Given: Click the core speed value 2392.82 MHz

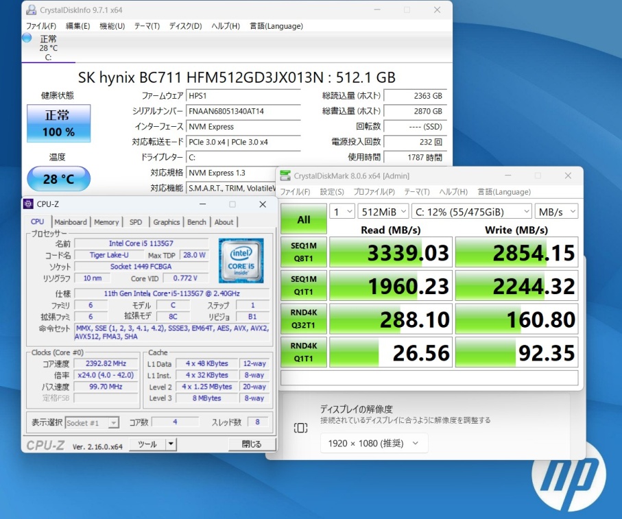Looking at the screenshot, I should coord(106,363).
